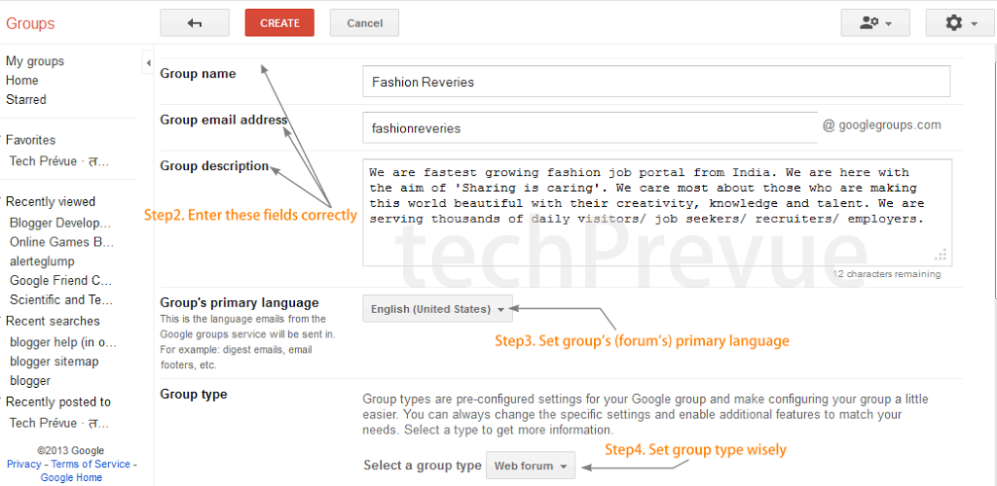This screenshot has width=997, height=486.
Task: Click the '©2013 Google' text
Action: coord(70,451)
